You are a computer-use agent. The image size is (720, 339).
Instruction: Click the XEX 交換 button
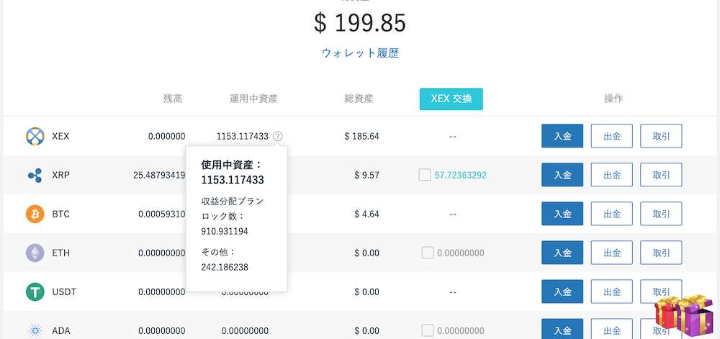(451, 99)
